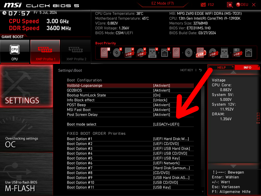
Task: Select the legacy CD/DVD disc boot icon
Action: point(188,53)
